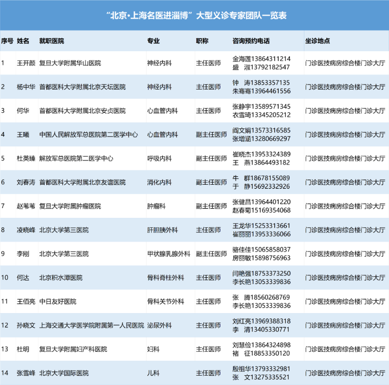The image size is (389, 385).
Task: Click the table title banner text
Action: pyautogui.click(x=196, y=15)
